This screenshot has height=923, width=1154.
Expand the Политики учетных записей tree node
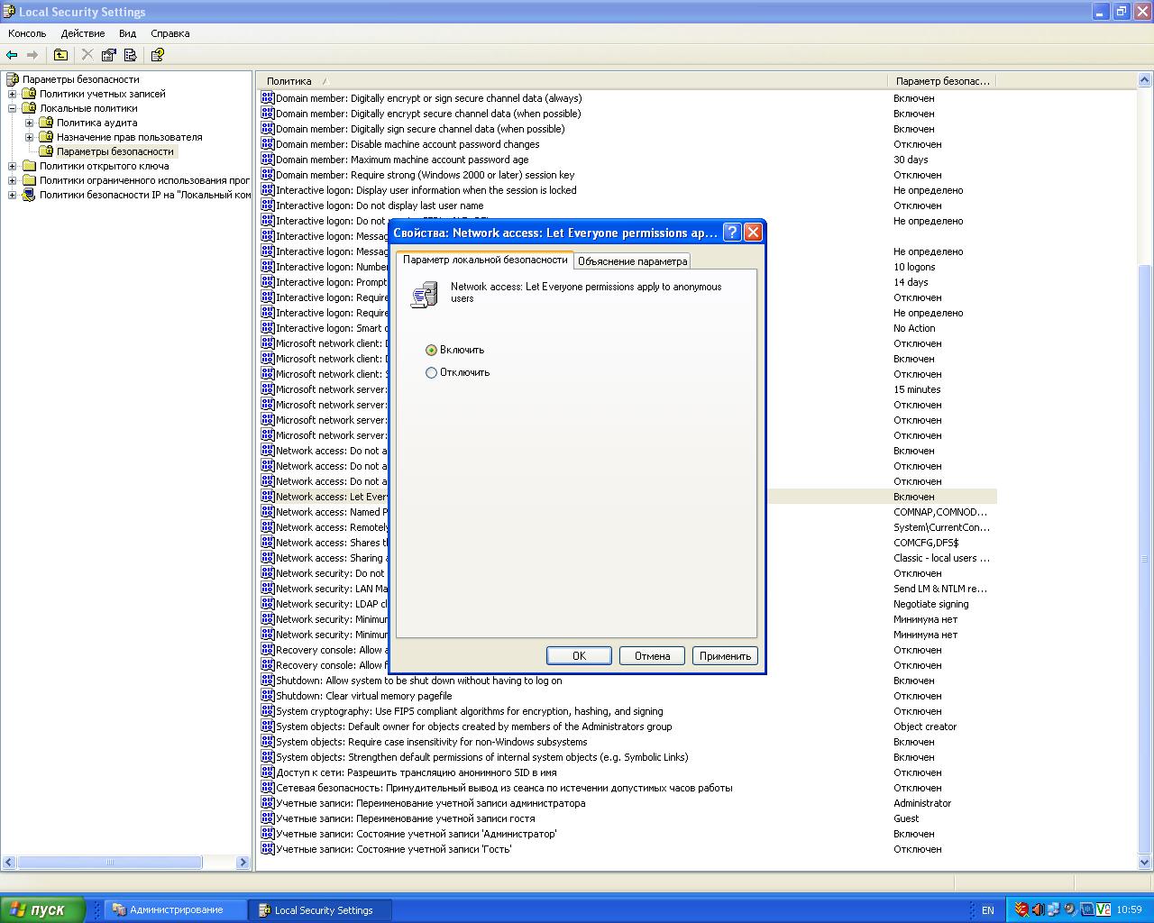pyautogui.click(x=13, y=94)
